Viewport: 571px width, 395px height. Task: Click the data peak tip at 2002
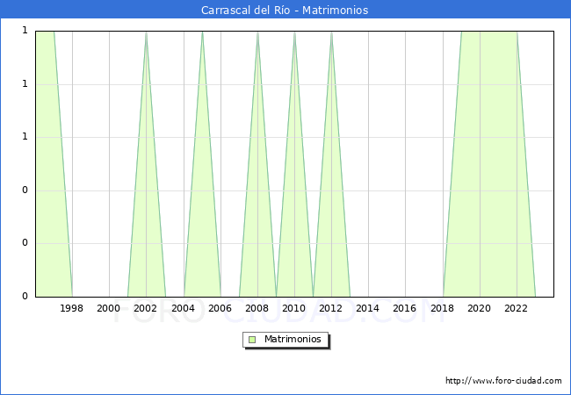(x=146, y=32)
